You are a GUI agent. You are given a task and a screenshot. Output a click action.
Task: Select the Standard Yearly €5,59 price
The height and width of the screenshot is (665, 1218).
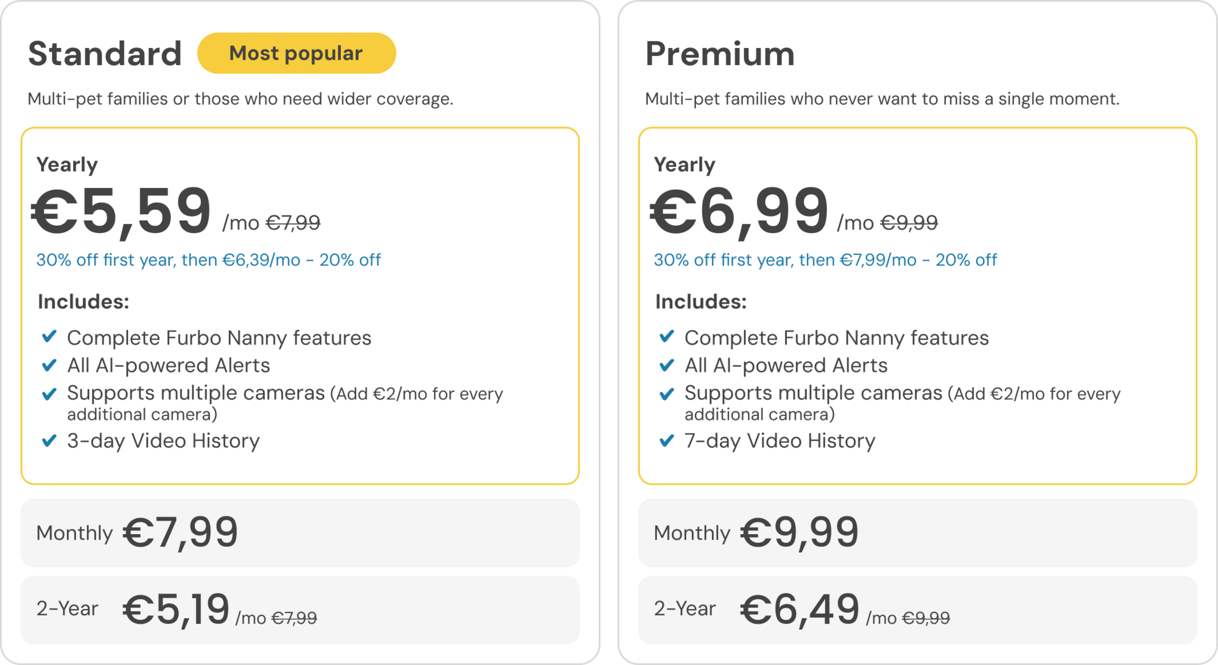122,212
